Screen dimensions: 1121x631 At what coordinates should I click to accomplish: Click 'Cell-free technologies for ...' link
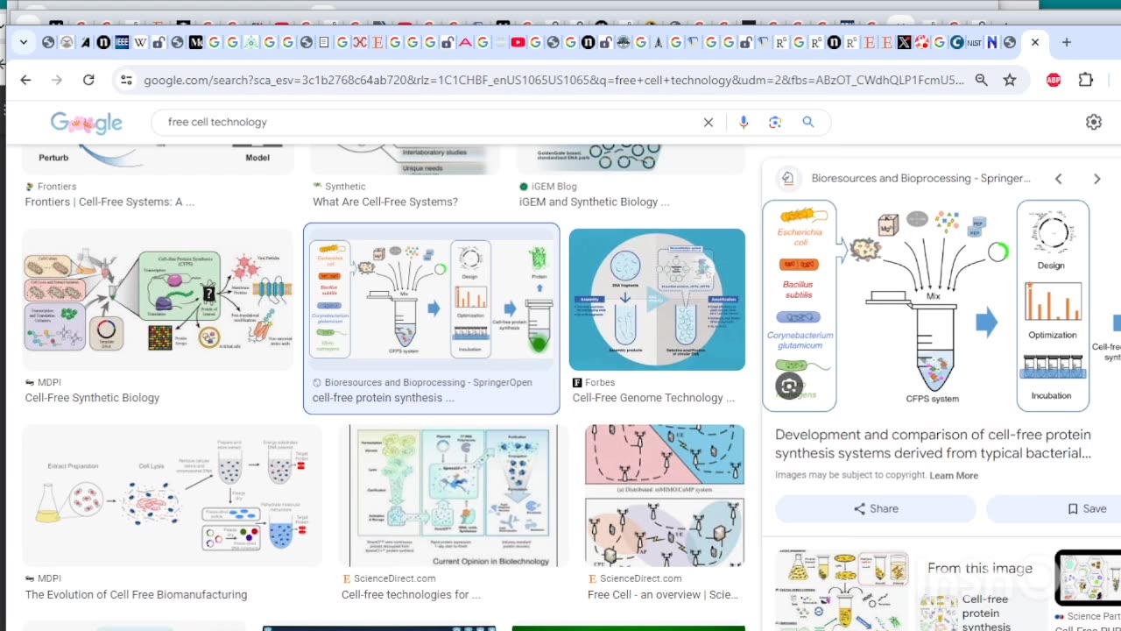click(411, 594)
